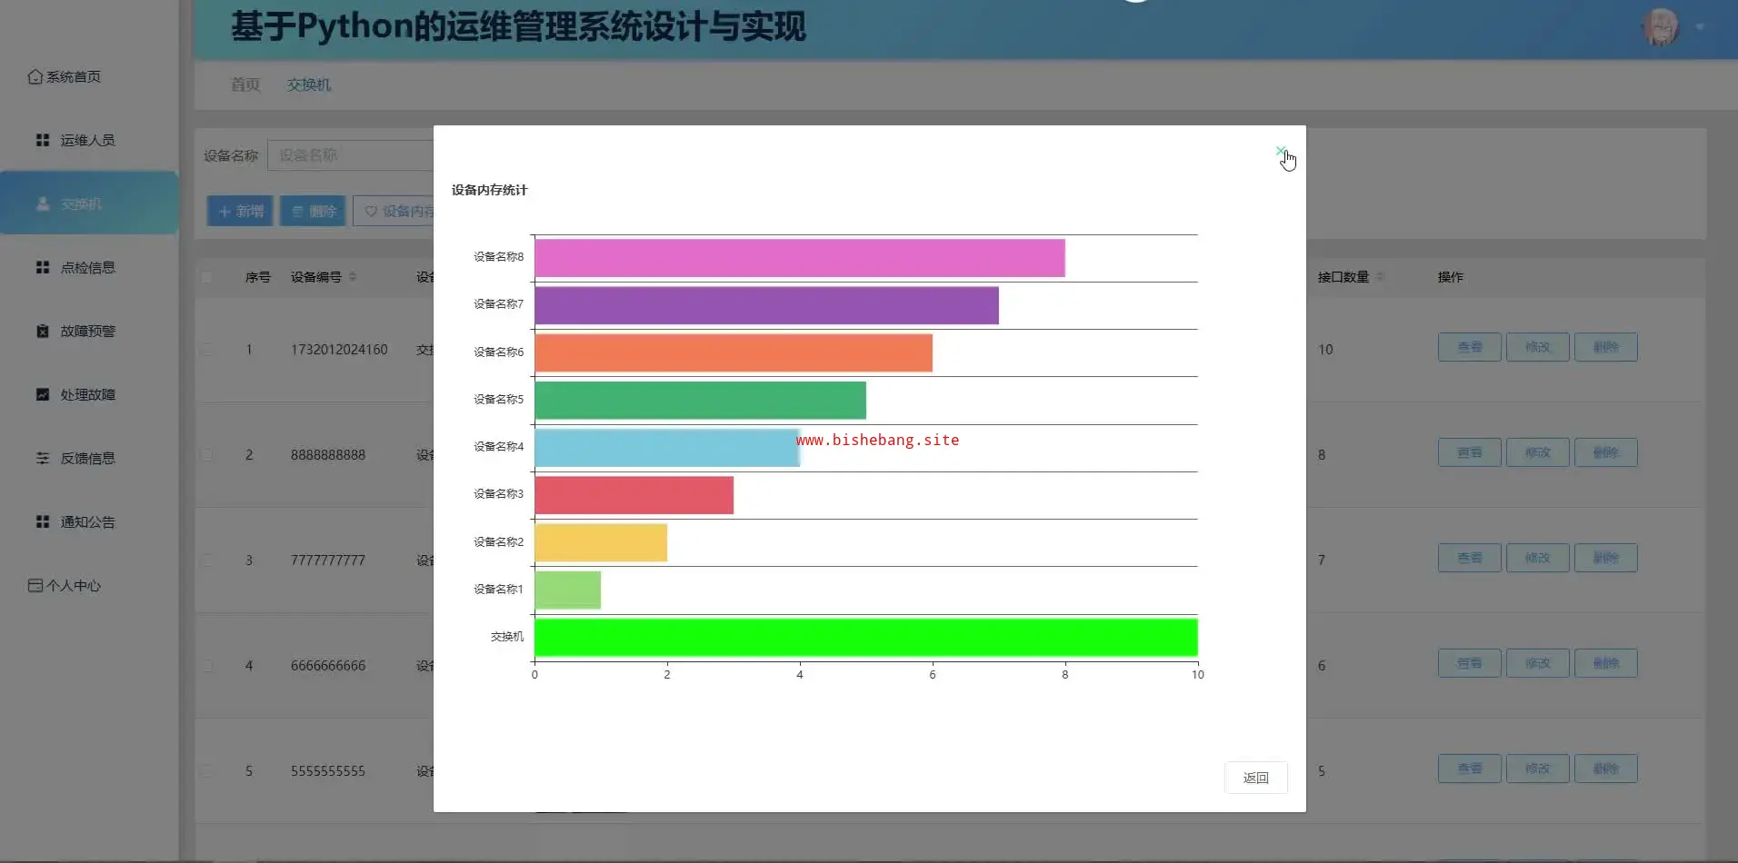The width and height of the screenshot is (1738, 863).
Task: Close the 设备内存统计 dialog with X
Action: click(x=1280, y=151)
